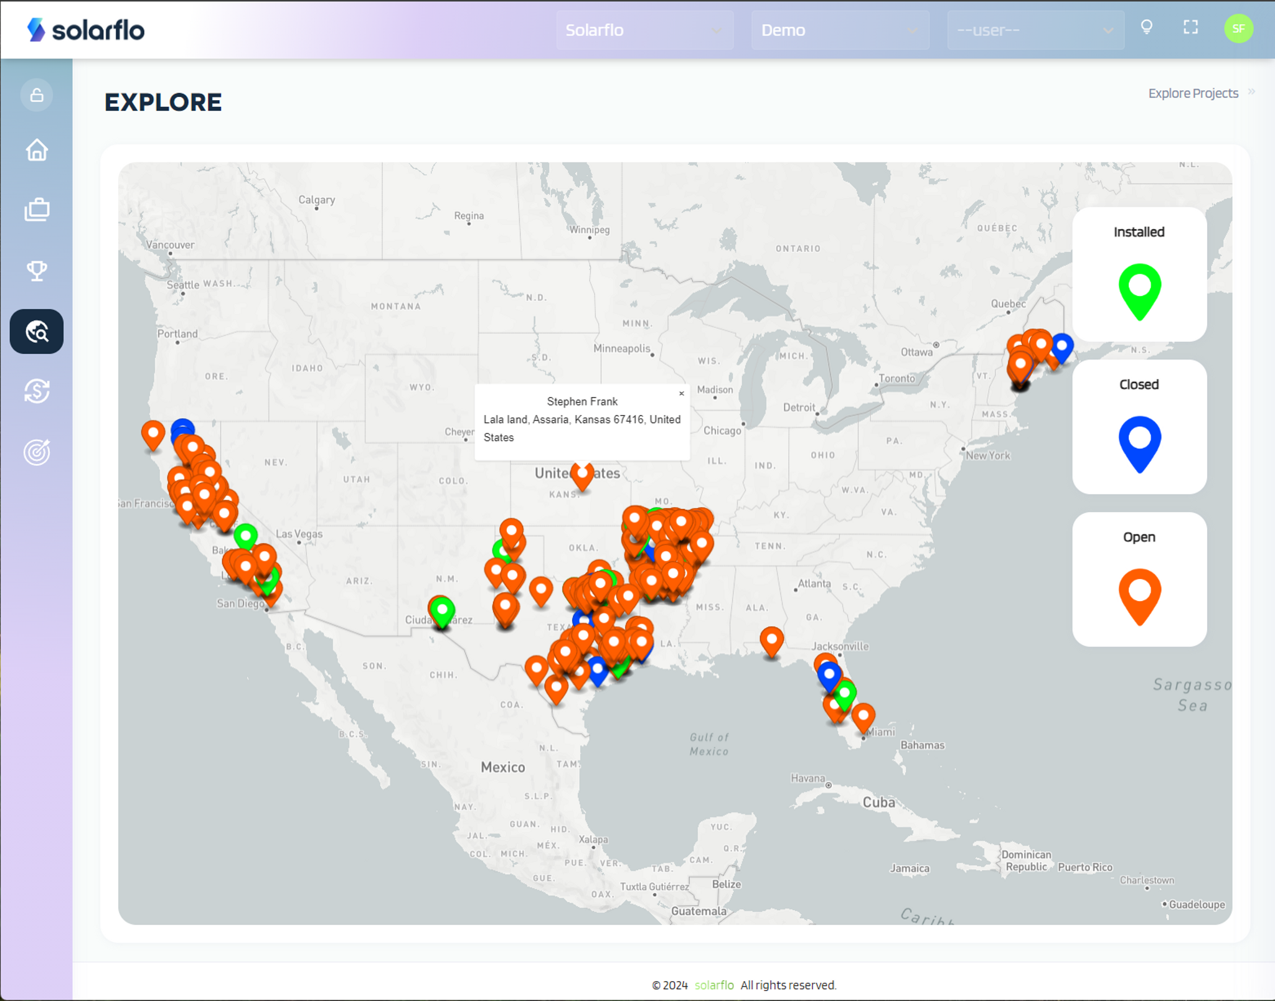Select the Open orange pin legend
Screen dimensions: 1275x1001
1139,592
